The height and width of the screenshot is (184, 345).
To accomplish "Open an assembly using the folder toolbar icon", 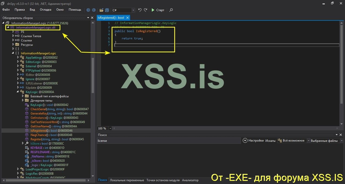I will [x=102, y=10].
